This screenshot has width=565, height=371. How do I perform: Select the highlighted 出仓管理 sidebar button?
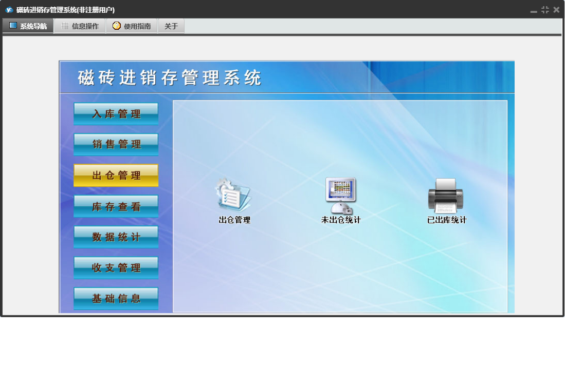(116, 175)
